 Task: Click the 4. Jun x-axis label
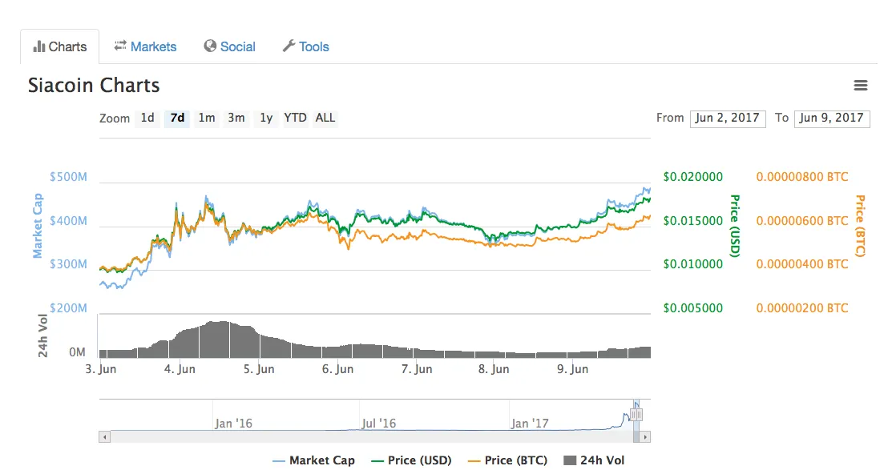click(180, 369)
